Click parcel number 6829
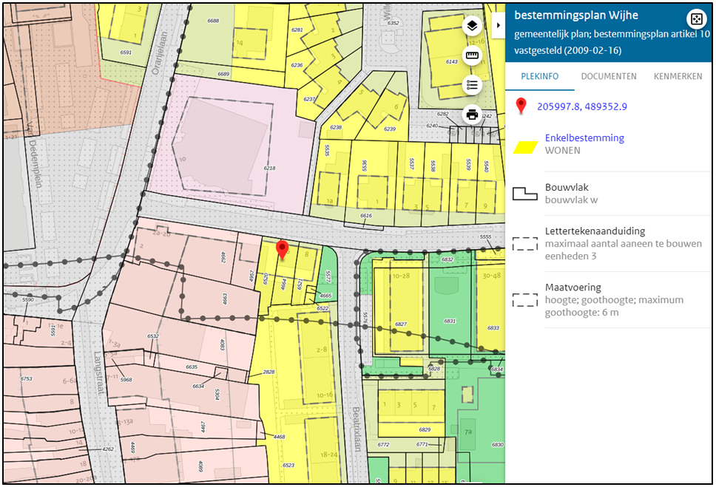 (425, 429)
